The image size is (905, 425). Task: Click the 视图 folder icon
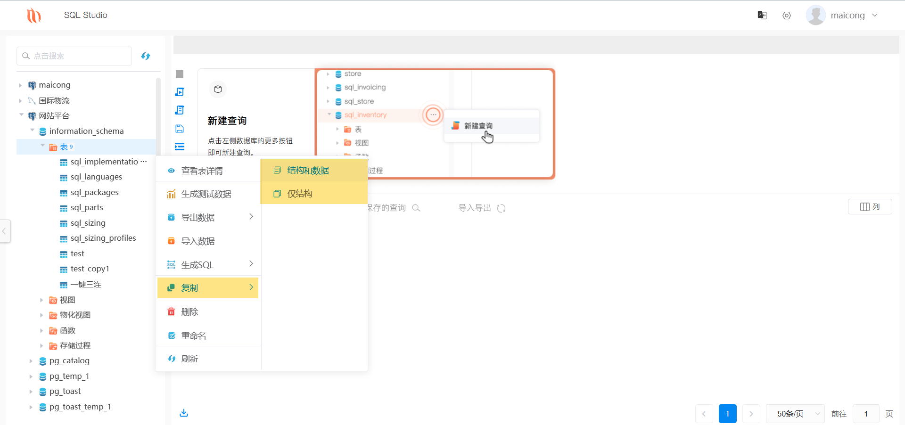tap(53, 300)
